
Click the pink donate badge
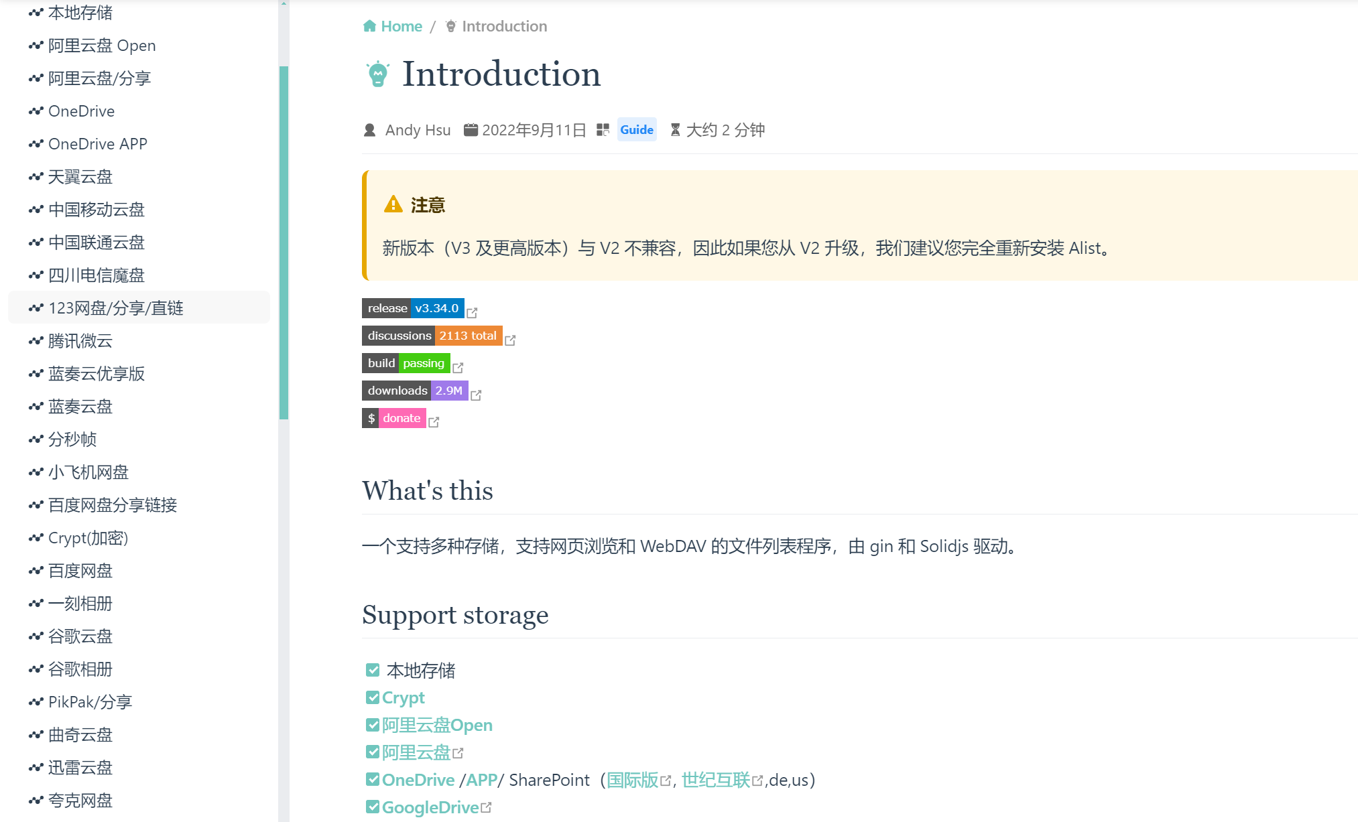[394, 418]
